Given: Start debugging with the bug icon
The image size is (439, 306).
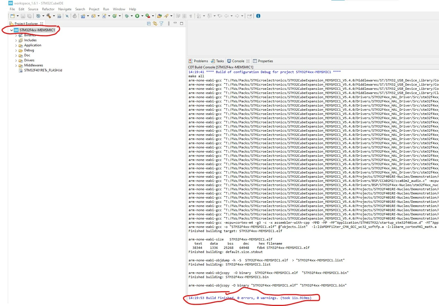Looking at the screenshot, I should [127, 16].
